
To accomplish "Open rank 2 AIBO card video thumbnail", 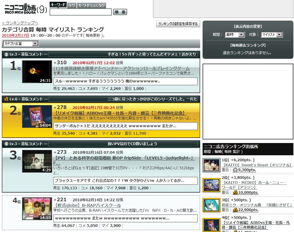I will tap(37, 116).
